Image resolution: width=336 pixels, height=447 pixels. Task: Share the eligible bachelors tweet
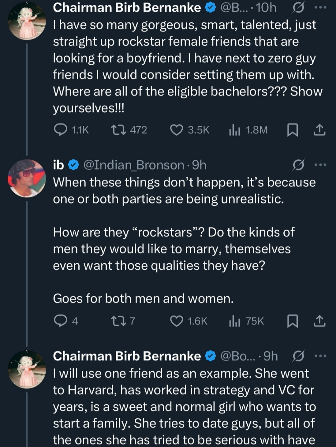(320, 130)
